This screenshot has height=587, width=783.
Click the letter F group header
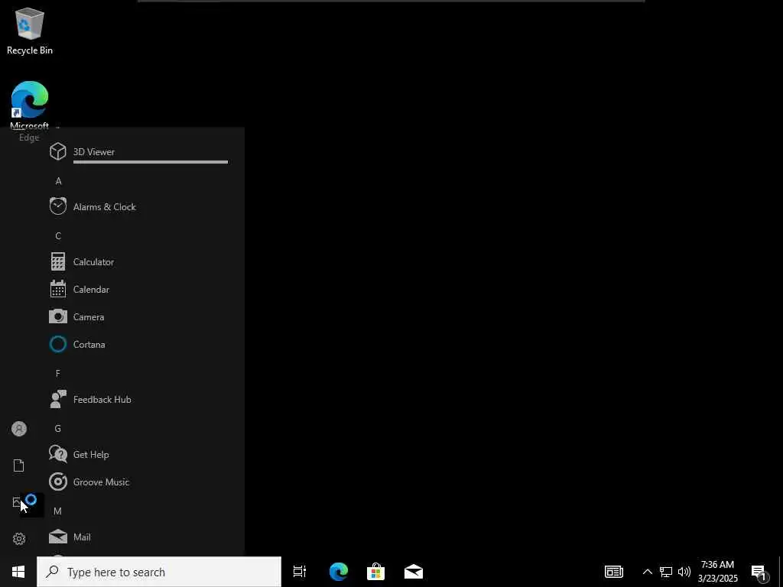click(x=58, y=373)
